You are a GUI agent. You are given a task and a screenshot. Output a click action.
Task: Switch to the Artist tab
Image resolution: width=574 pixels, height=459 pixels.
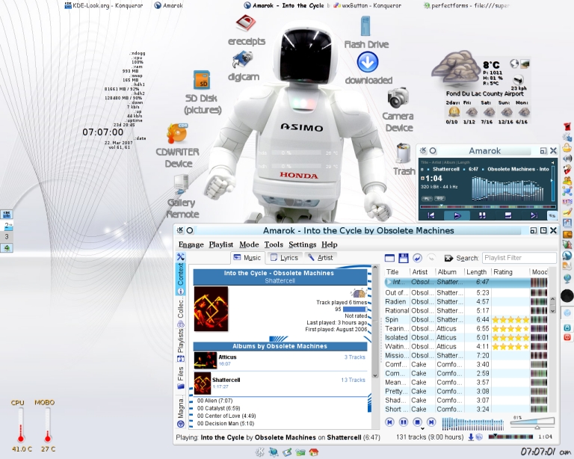(321, 258)
